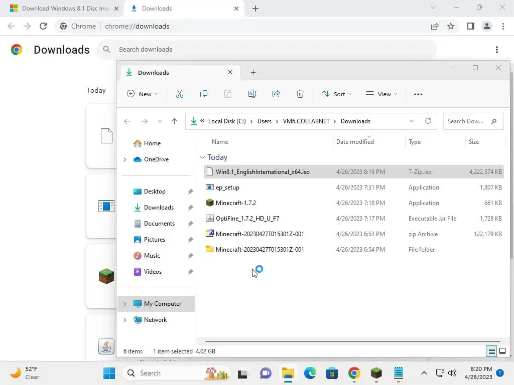Open Chrome's three-dot main menu

[x=503, y=26]
